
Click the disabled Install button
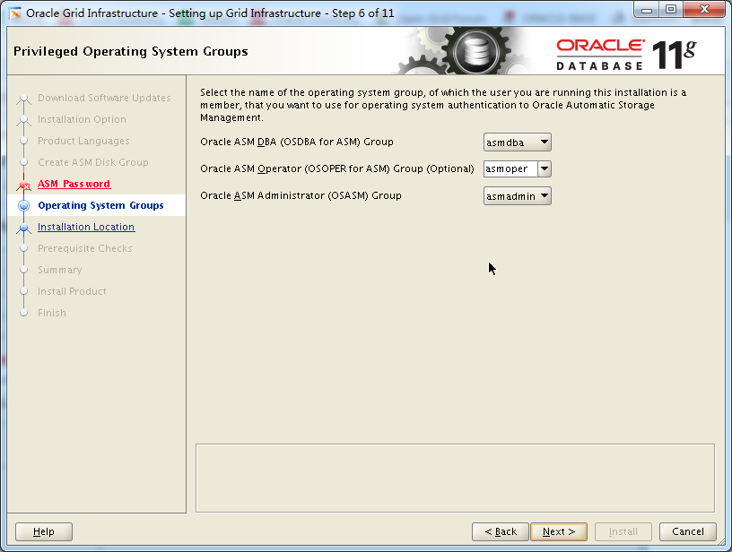coord(623,531)
